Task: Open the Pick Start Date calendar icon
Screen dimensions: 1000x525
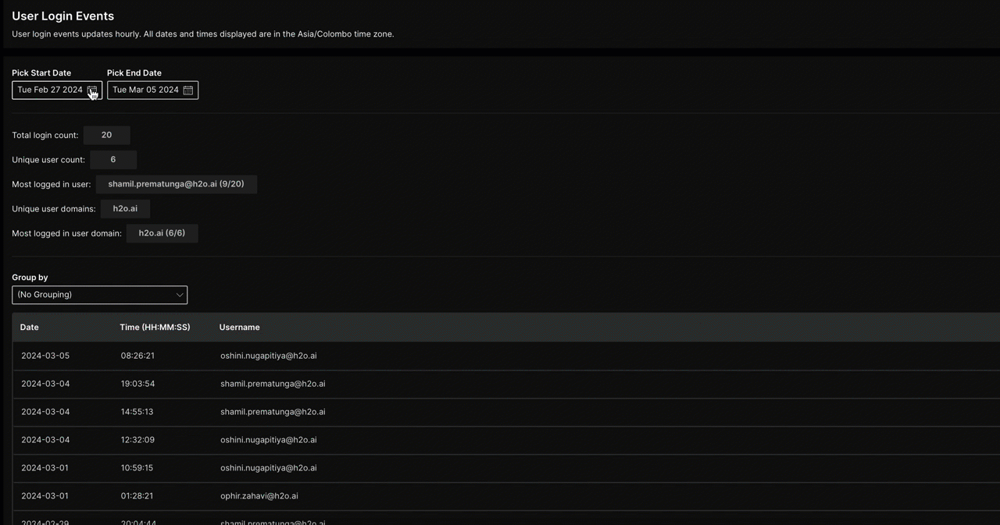Action: point(92,90)
